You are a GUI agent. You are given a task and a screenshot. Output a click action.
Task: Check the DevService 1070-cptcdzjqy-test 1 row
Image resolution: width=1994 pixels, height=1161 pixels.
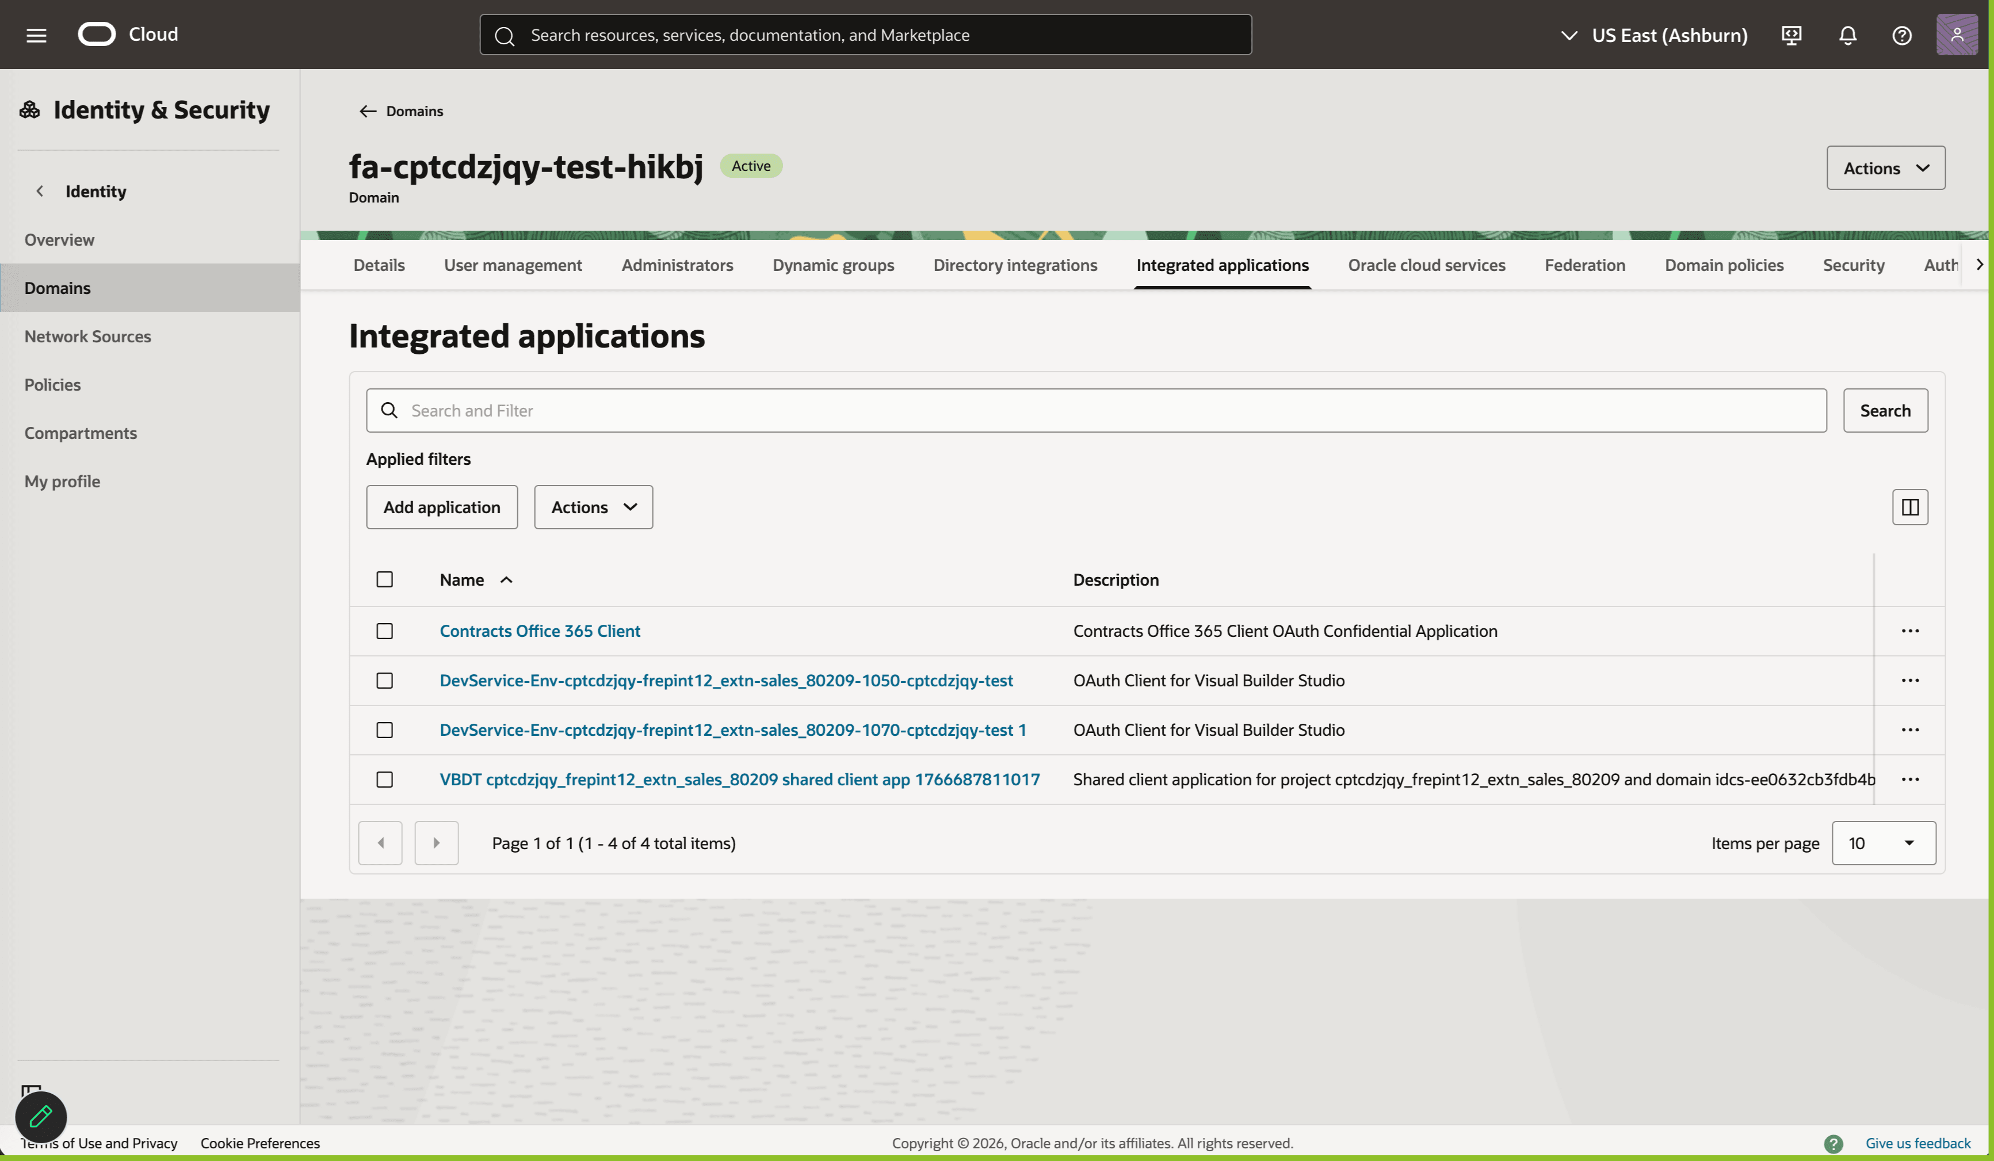(384, 730)
